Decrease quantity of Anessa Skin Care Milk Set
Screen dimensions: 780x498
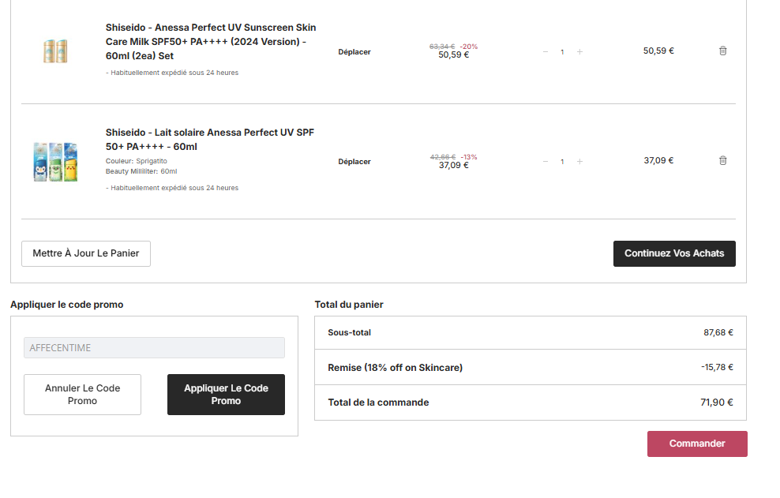click(546, 52)
